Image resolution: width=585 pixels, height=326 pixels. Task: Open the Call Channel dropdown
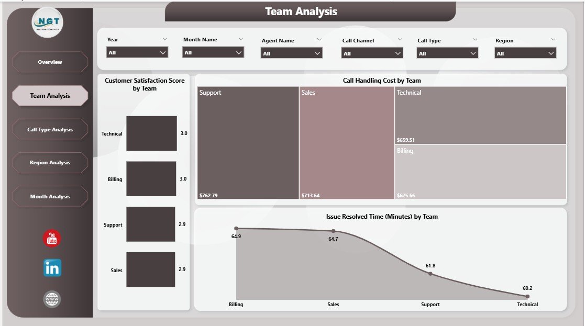(371, 52)
